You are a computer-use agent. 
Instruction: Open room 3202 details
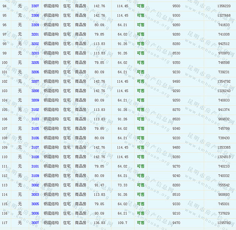35,44
